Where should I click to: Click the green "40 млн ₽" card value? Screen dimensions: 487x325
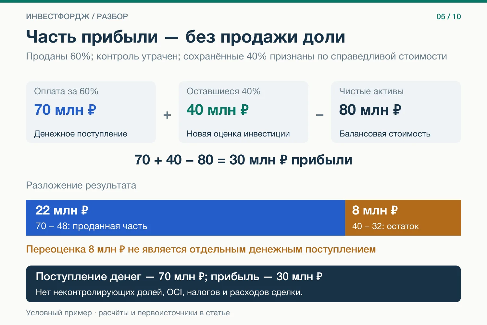coord(218,110)
